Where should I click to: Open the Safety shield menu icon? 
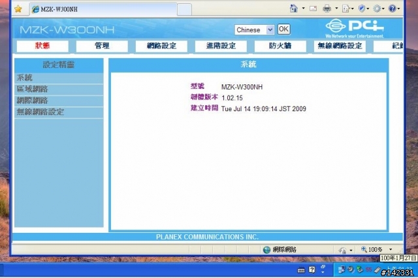tap(362, 9)
